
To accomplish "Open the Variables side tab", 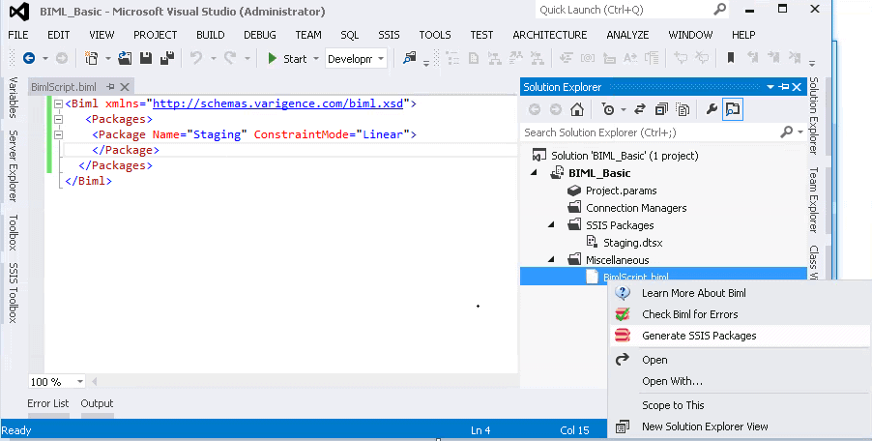I will [x=14, y=98].
